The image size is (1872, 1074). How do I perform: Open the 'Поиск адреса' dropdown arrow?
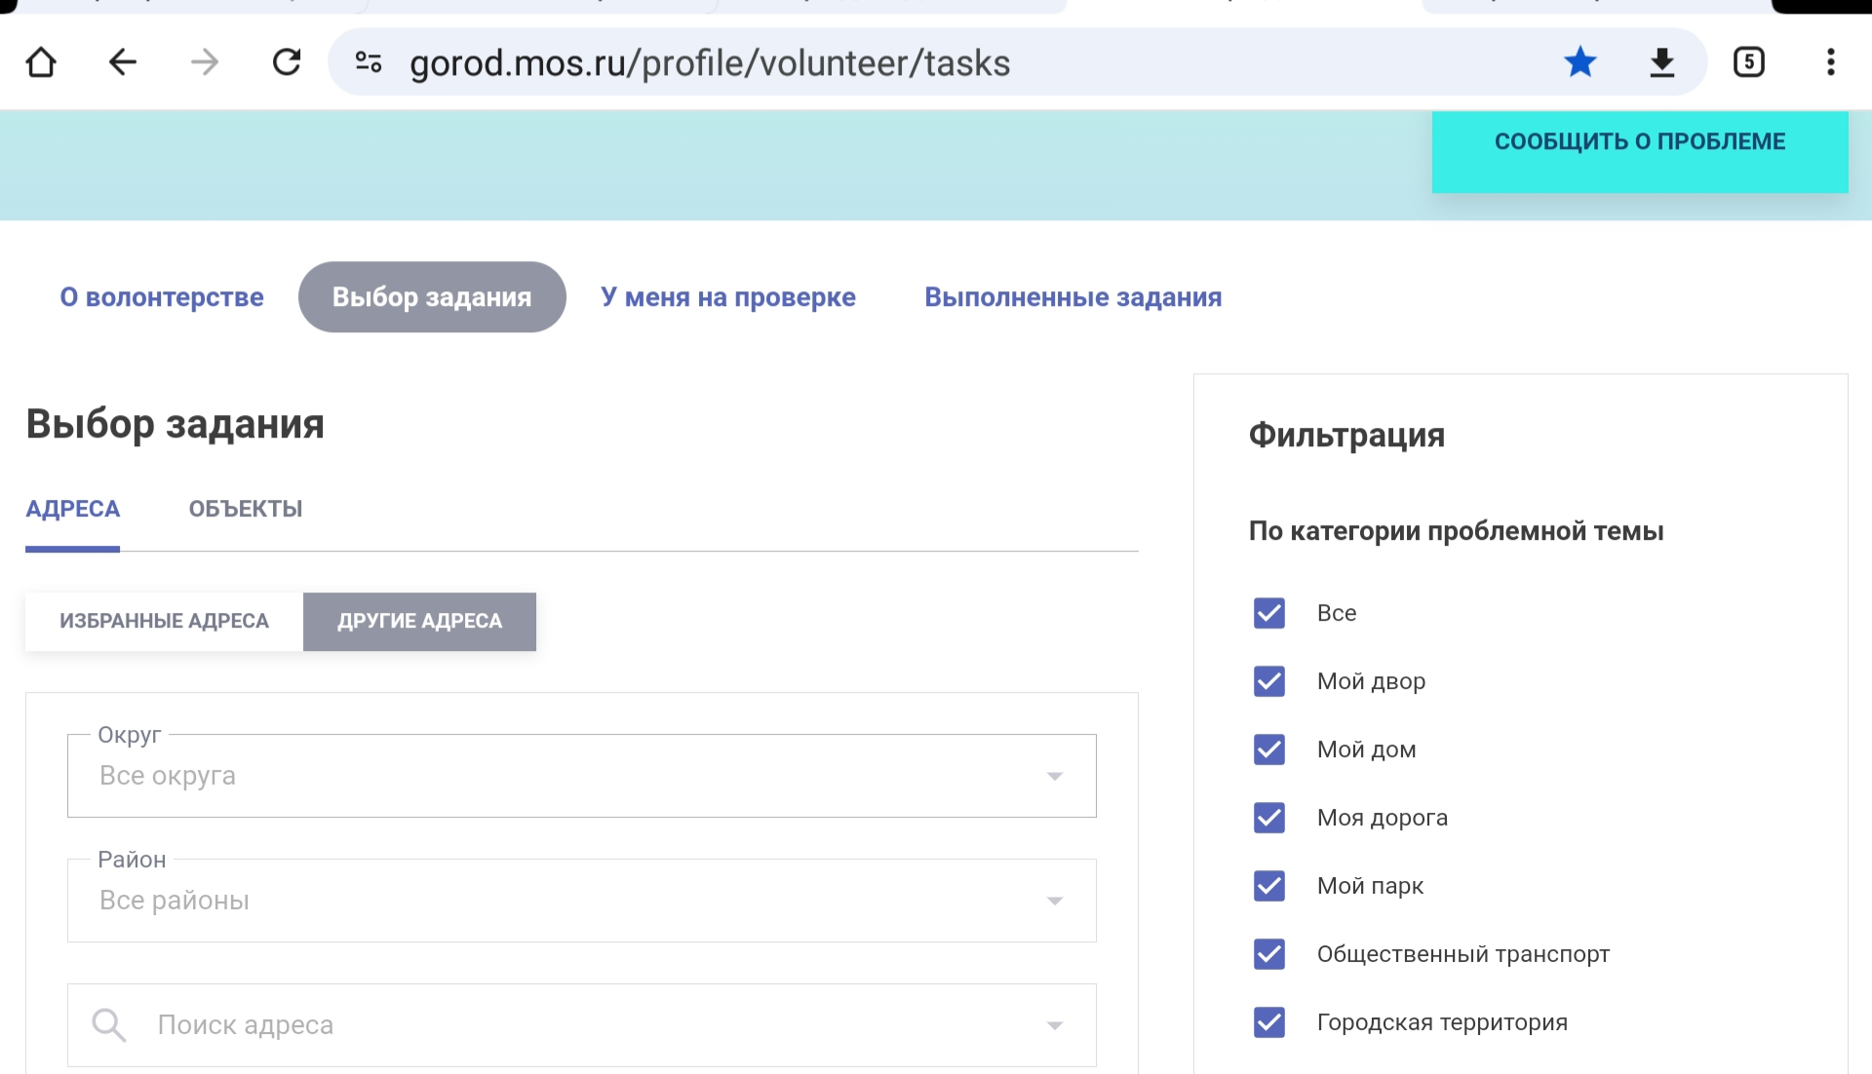pos(1055,1025)
